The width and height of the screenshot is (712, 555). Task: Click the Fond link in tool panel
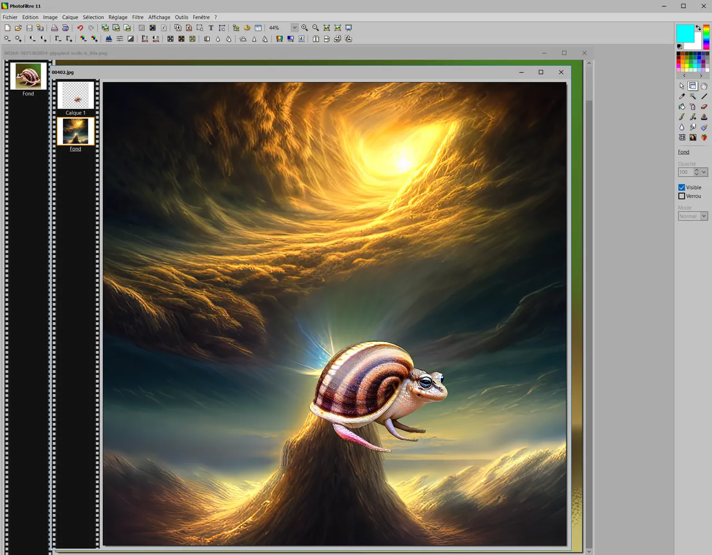(x=684, y=152)
